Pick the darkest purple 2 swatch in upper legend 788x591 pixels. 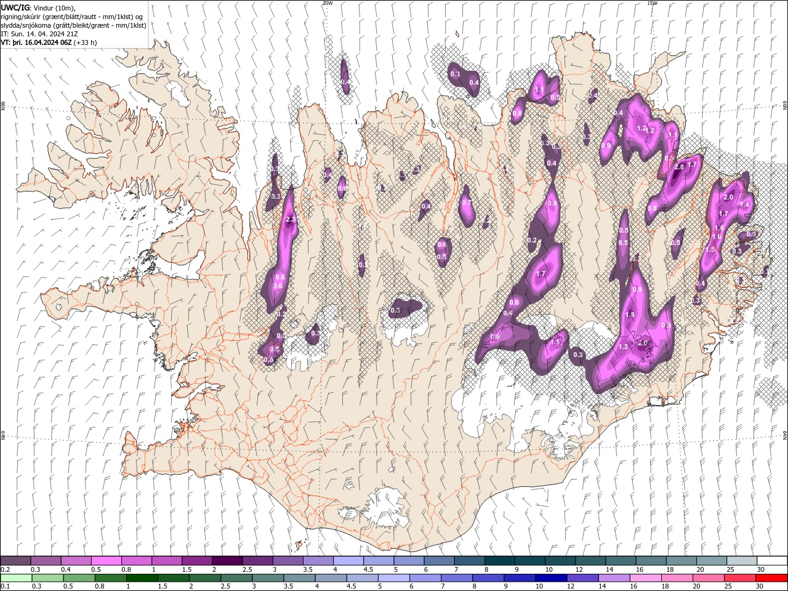click(227, 561)
